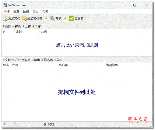Minimize the ReNamer Pro window
155x130 pixels.
(x=123, y=5)
